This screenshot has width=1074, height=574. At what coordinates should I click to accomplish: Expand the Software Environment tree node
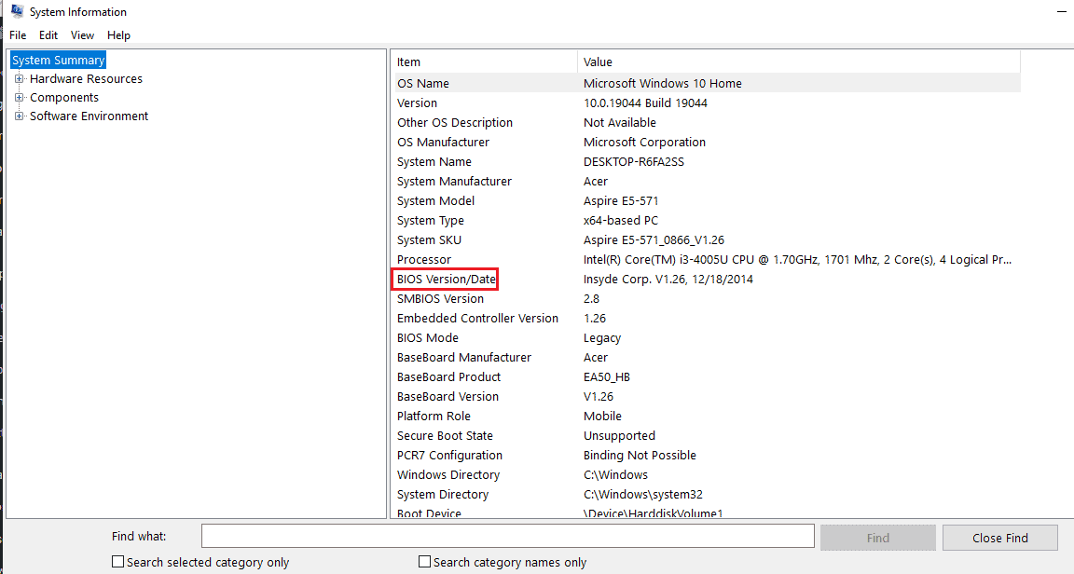point(20,116)
